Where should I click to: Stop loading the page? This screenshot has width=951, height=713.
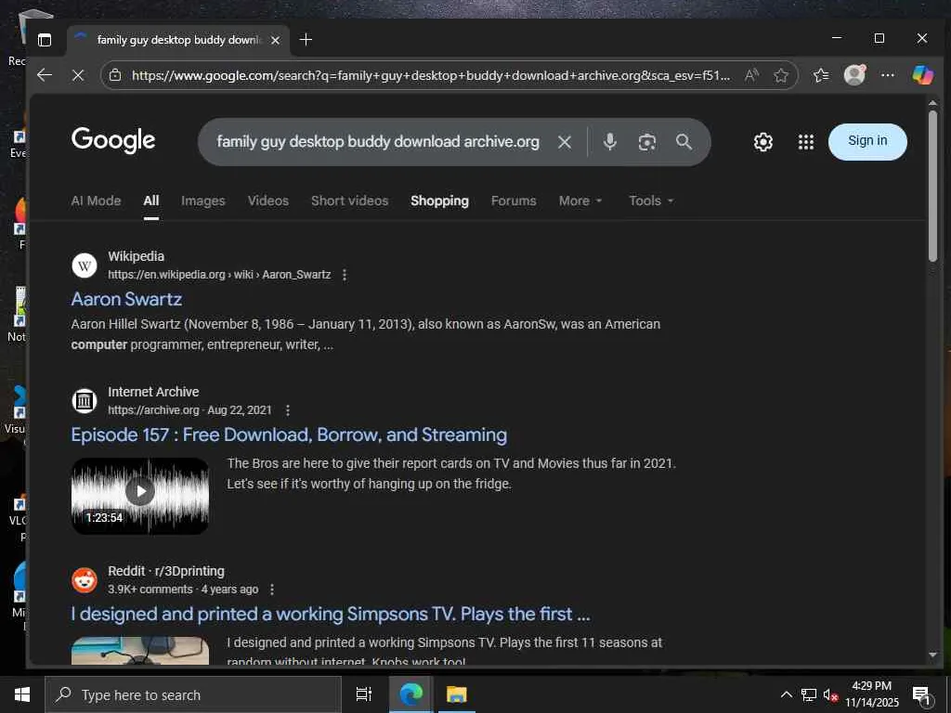[x=78, y=75]
